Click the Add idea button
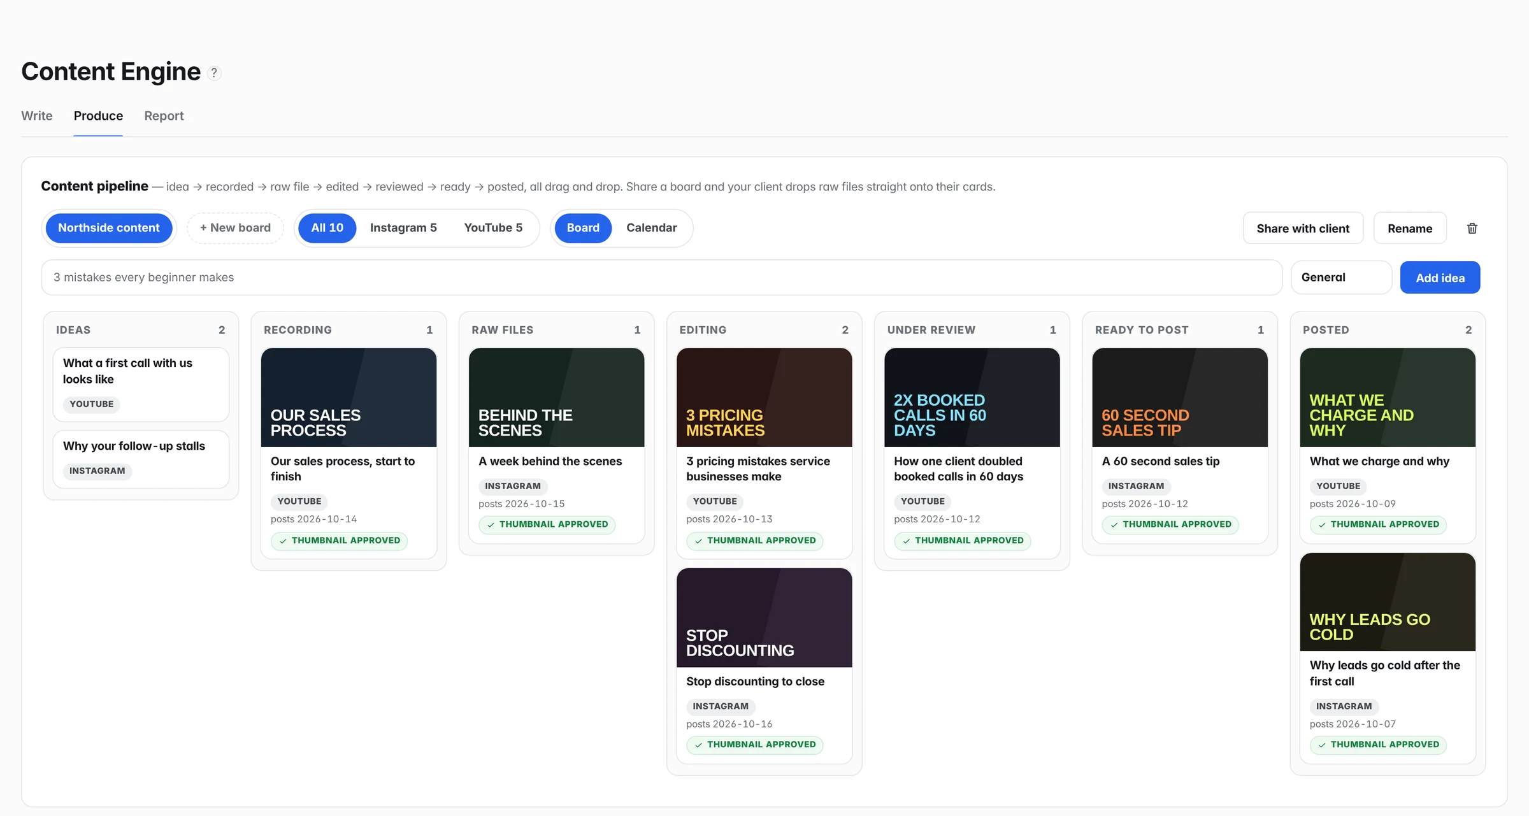 click(x=1440, y=278)
